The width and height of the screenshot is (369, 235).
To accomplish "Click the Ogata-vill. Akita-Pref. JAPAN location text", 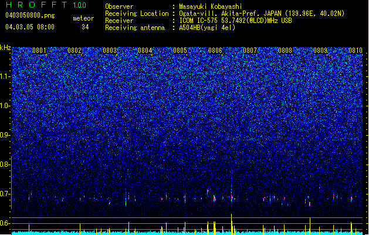I will point(262,14).
